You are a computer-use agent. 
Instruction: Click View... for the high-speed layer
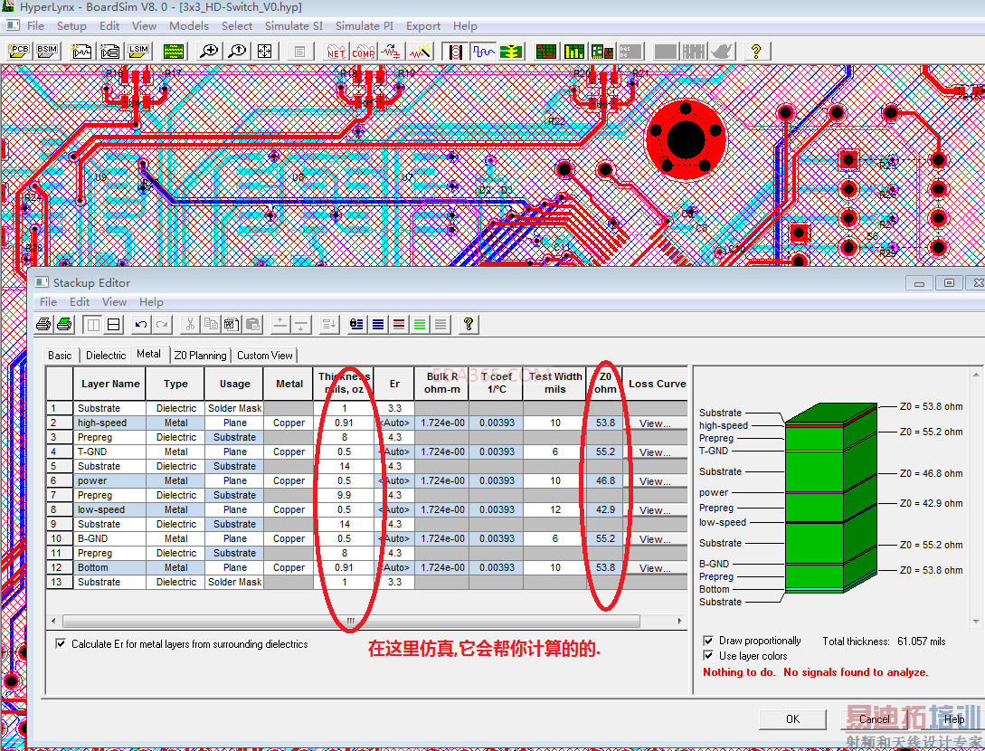[x=655, y=423]
